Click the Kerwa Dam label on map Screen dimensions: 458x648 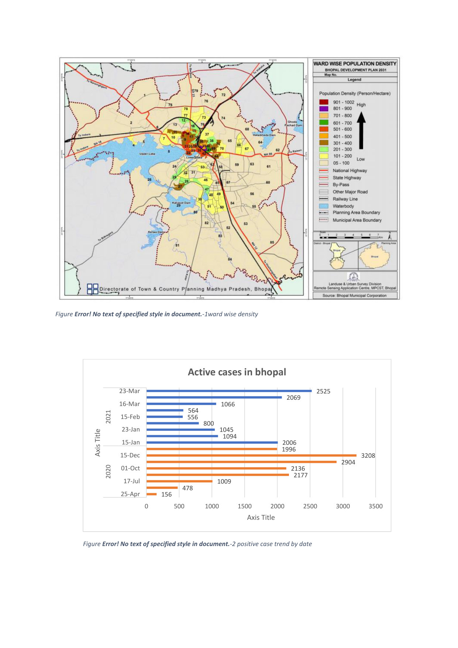[x=155, y=232]
